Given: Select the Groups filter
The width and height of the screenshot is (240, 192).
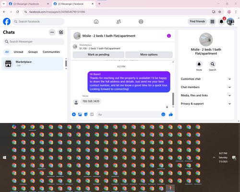Looking at the screenshot, I should 33,52.
